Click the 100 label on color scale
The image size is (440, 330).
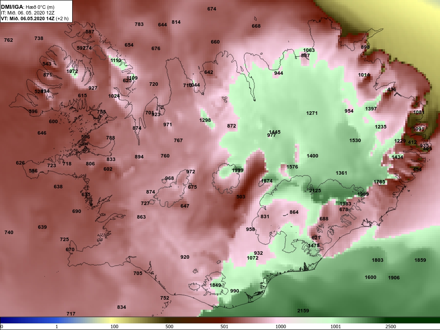[114, 326]
